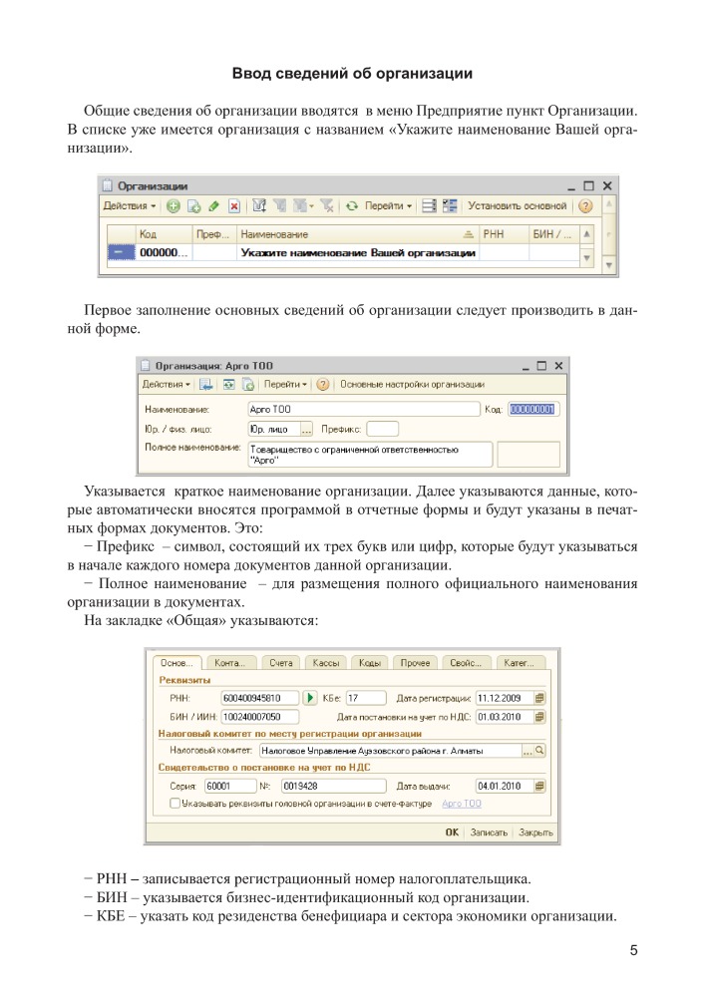Open calendar for Дата выдачи
The height and width of the screenshot is (997, 705).
point(539,786)
